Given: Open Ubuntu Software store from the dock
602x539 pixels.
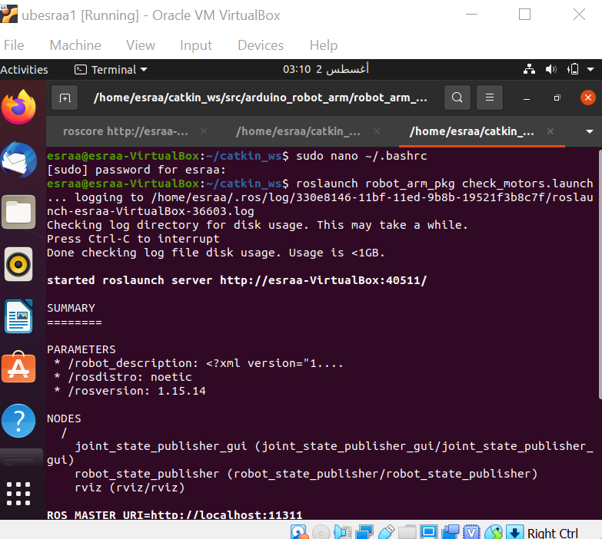Looking at the screenshot, I should click(18, 367).
